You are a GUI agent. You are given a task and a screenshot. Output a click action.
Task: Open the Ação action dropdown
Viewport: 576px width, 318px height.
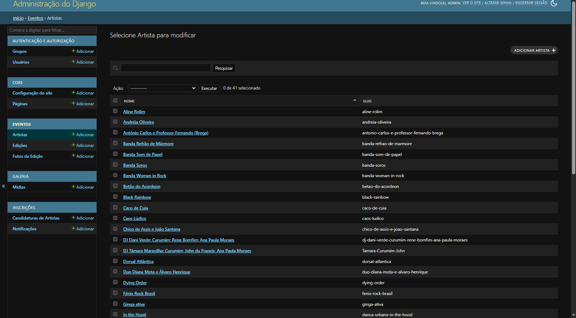coord(162,88)
